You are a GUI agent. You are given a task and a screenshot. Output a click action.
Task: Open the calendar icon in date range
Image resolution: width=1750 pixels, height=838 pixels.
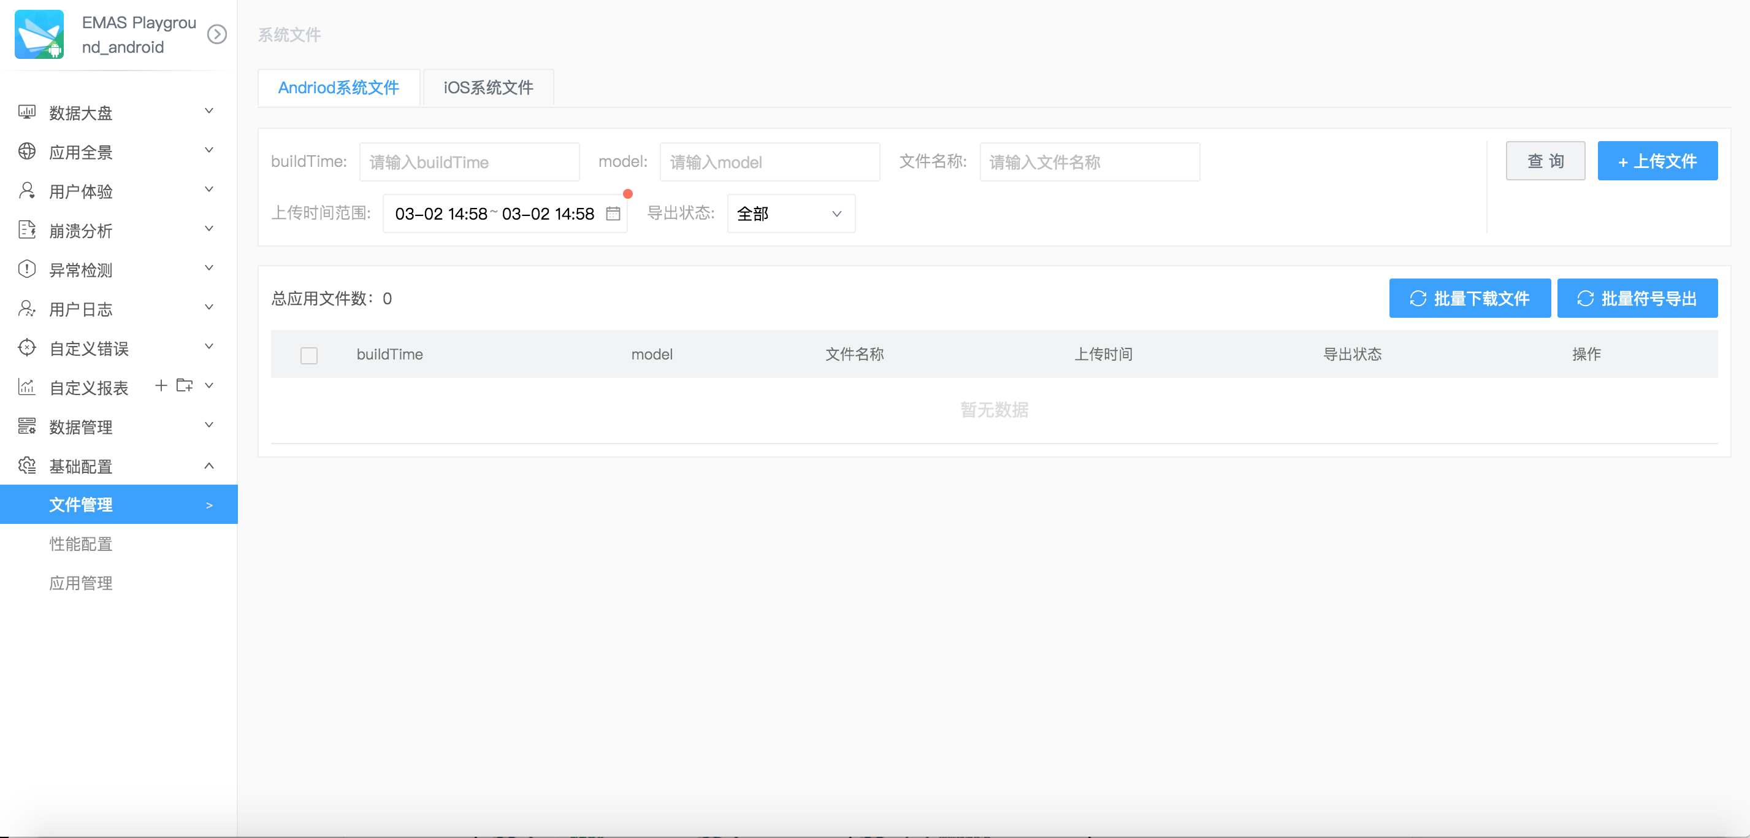(x=613, y=213)
